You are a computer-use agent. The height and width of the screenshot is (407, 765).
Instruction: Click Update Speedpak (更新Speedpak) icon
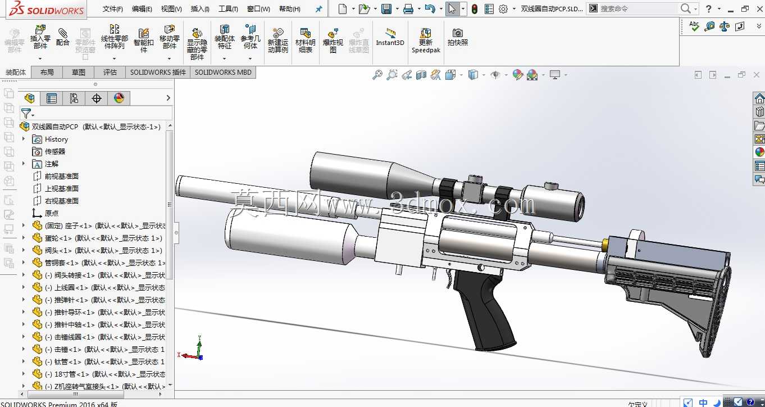tap(426, 40)
